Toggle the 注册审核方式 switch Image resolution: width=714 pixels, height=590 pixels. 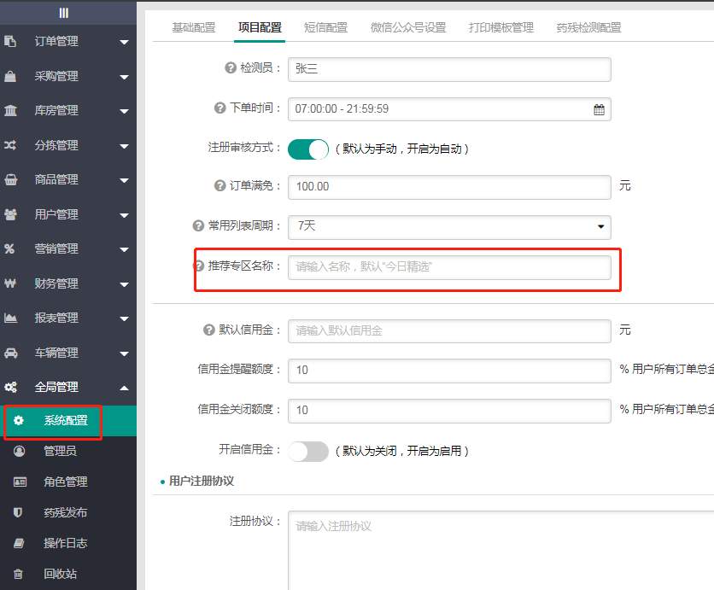pyautogui.click(x=307, y=149)
